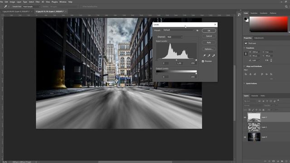The width and height of the screenshot is (290, 163).
Task: Collapse the Transform section
Action: [x=244, y=48]
